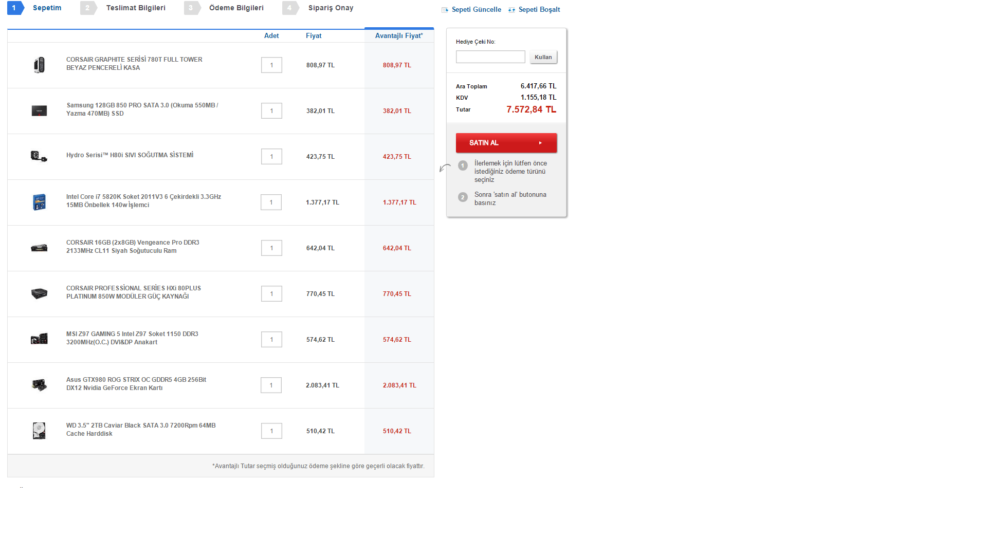Open the Corsair Graphite 780T case thumbnail
The width and height of the screenshot is (987, 555).
(x=39, y=65)
